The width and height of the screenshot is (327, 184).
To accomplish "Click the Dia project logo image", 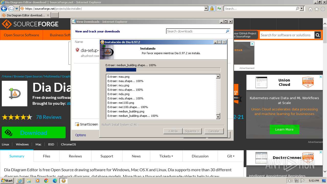I will coord(15,94).
